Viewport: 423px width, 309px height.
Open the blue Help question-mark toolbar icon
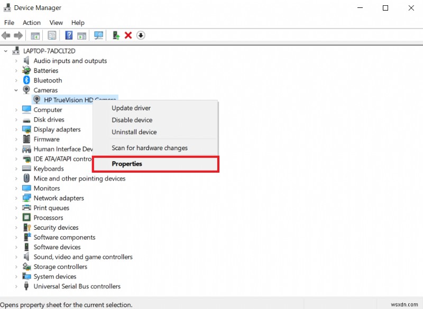click(69, 35)
